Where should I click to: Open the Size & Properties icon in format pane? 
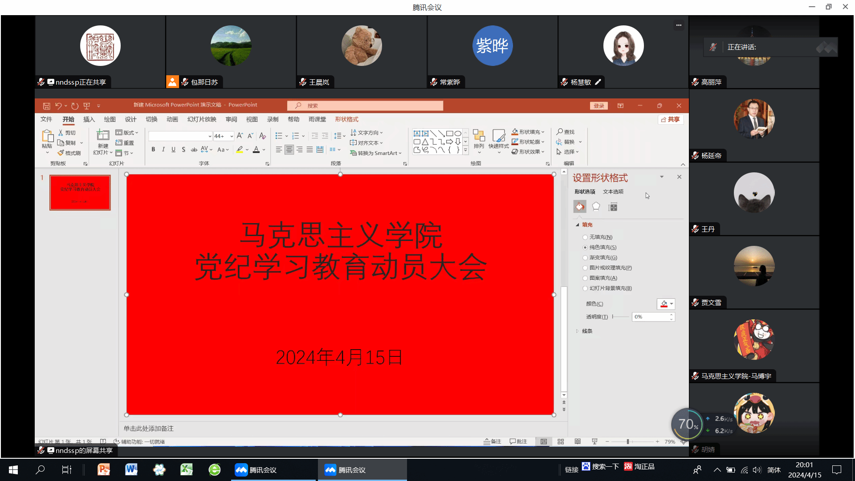(x=613, y=207)
